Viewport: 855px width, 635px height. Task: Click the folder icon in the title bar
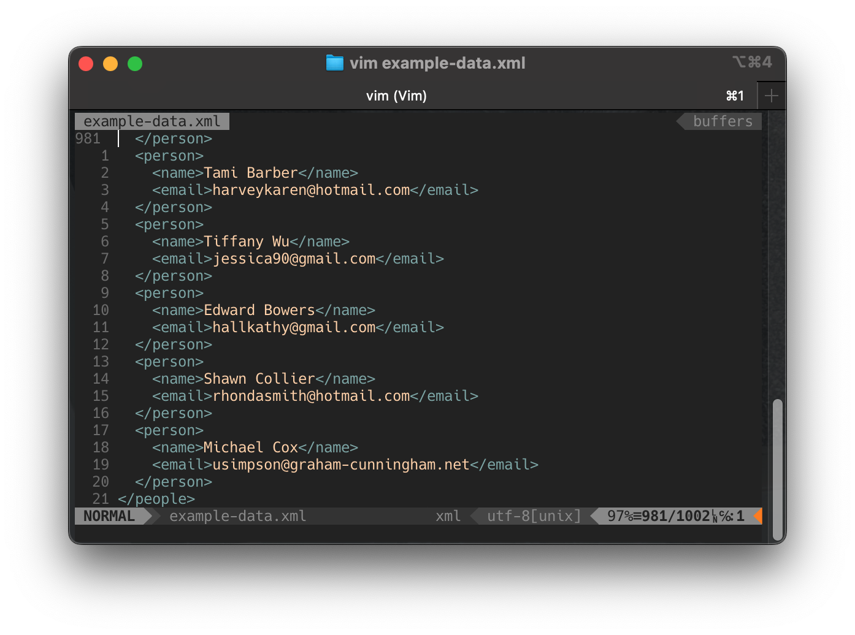click(x=334, y=63)
